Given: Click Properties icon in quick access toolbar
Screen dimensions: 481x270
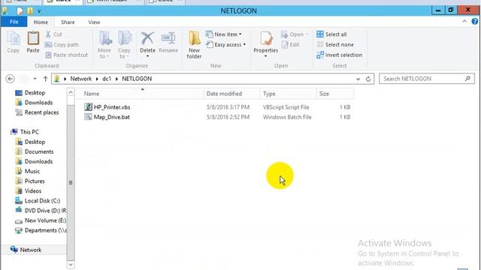Looking at the screenshot, I should (20, 11).
